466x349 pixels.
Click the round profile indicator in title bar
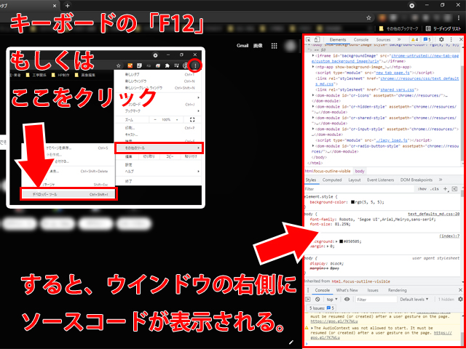pos(411,5)
